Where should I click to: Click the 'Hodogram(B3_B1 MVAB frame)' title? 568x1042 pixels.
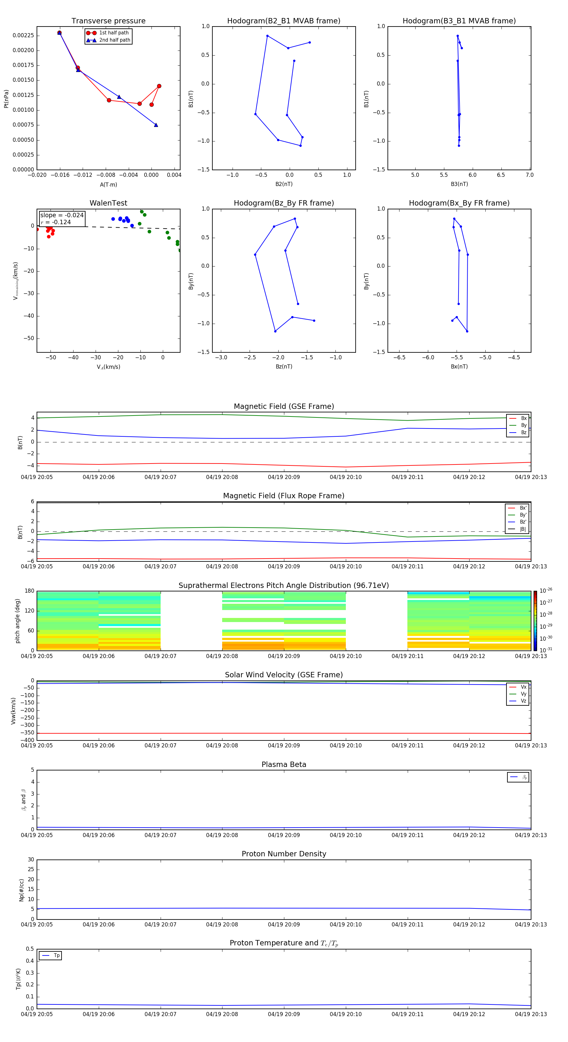(x=459, y=21)
